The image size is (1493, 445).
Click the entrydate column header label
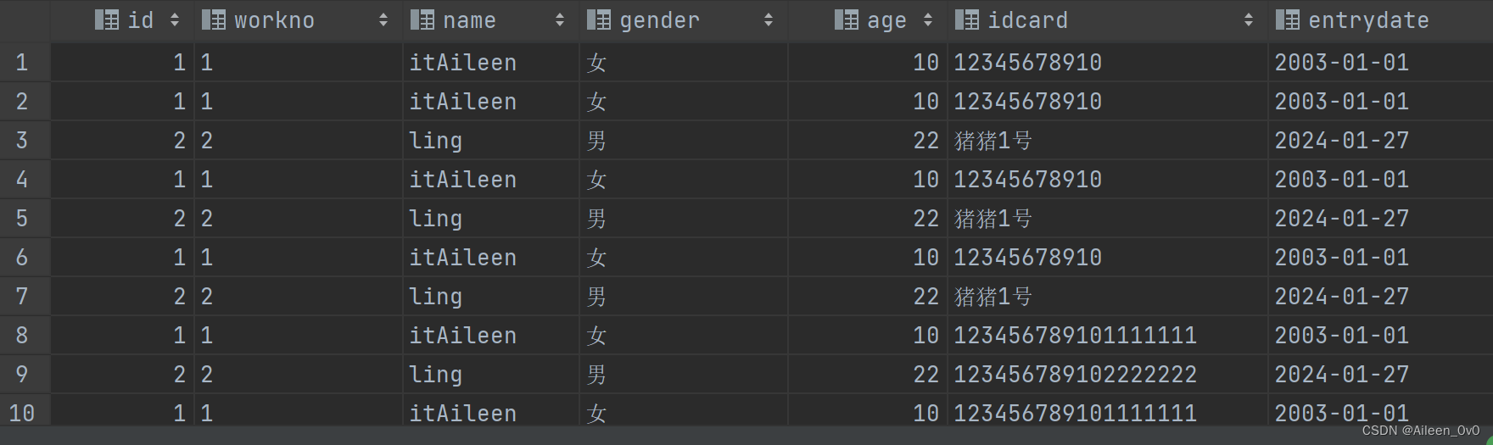pos(1368,20)
